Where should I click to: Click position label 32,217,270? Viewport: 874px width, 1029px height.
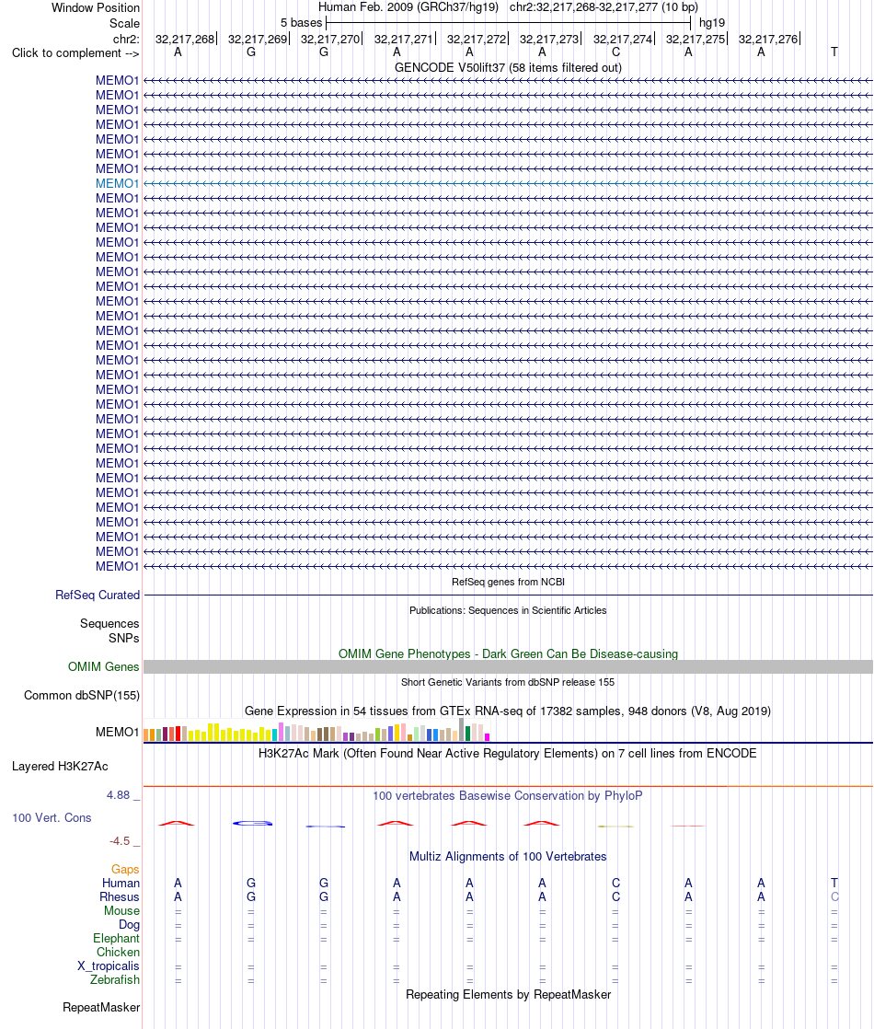tap(330, 39)
